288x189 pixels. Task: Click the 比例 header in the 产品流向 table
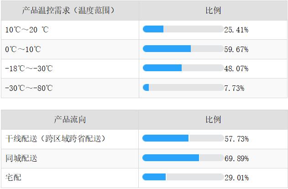213,120
